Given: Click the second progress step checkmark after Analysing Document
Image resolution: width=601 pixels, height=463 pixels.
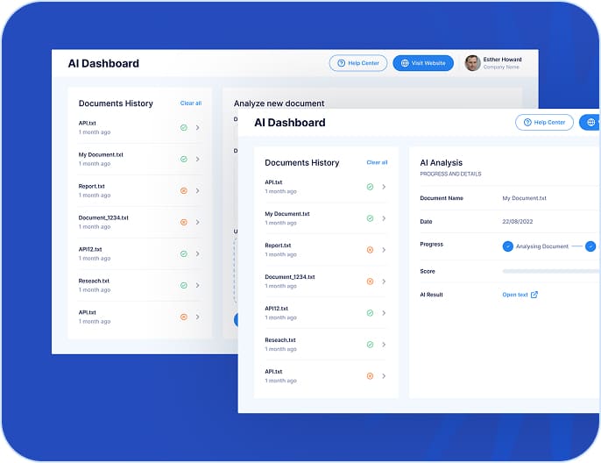Looking at the screenshot, I should (590, 246).
